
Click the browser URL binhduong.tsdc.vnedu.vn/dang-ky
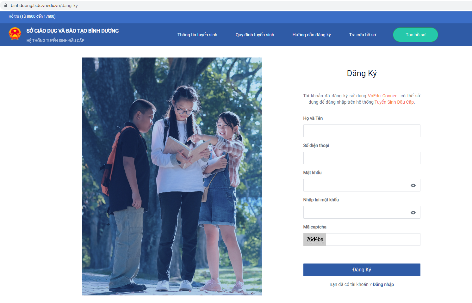(x=44, y=5)
